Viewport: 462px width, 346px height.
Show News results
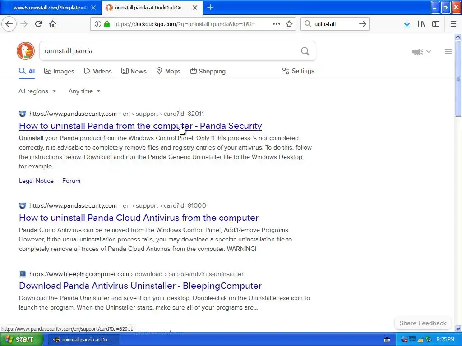coord(134,71)
